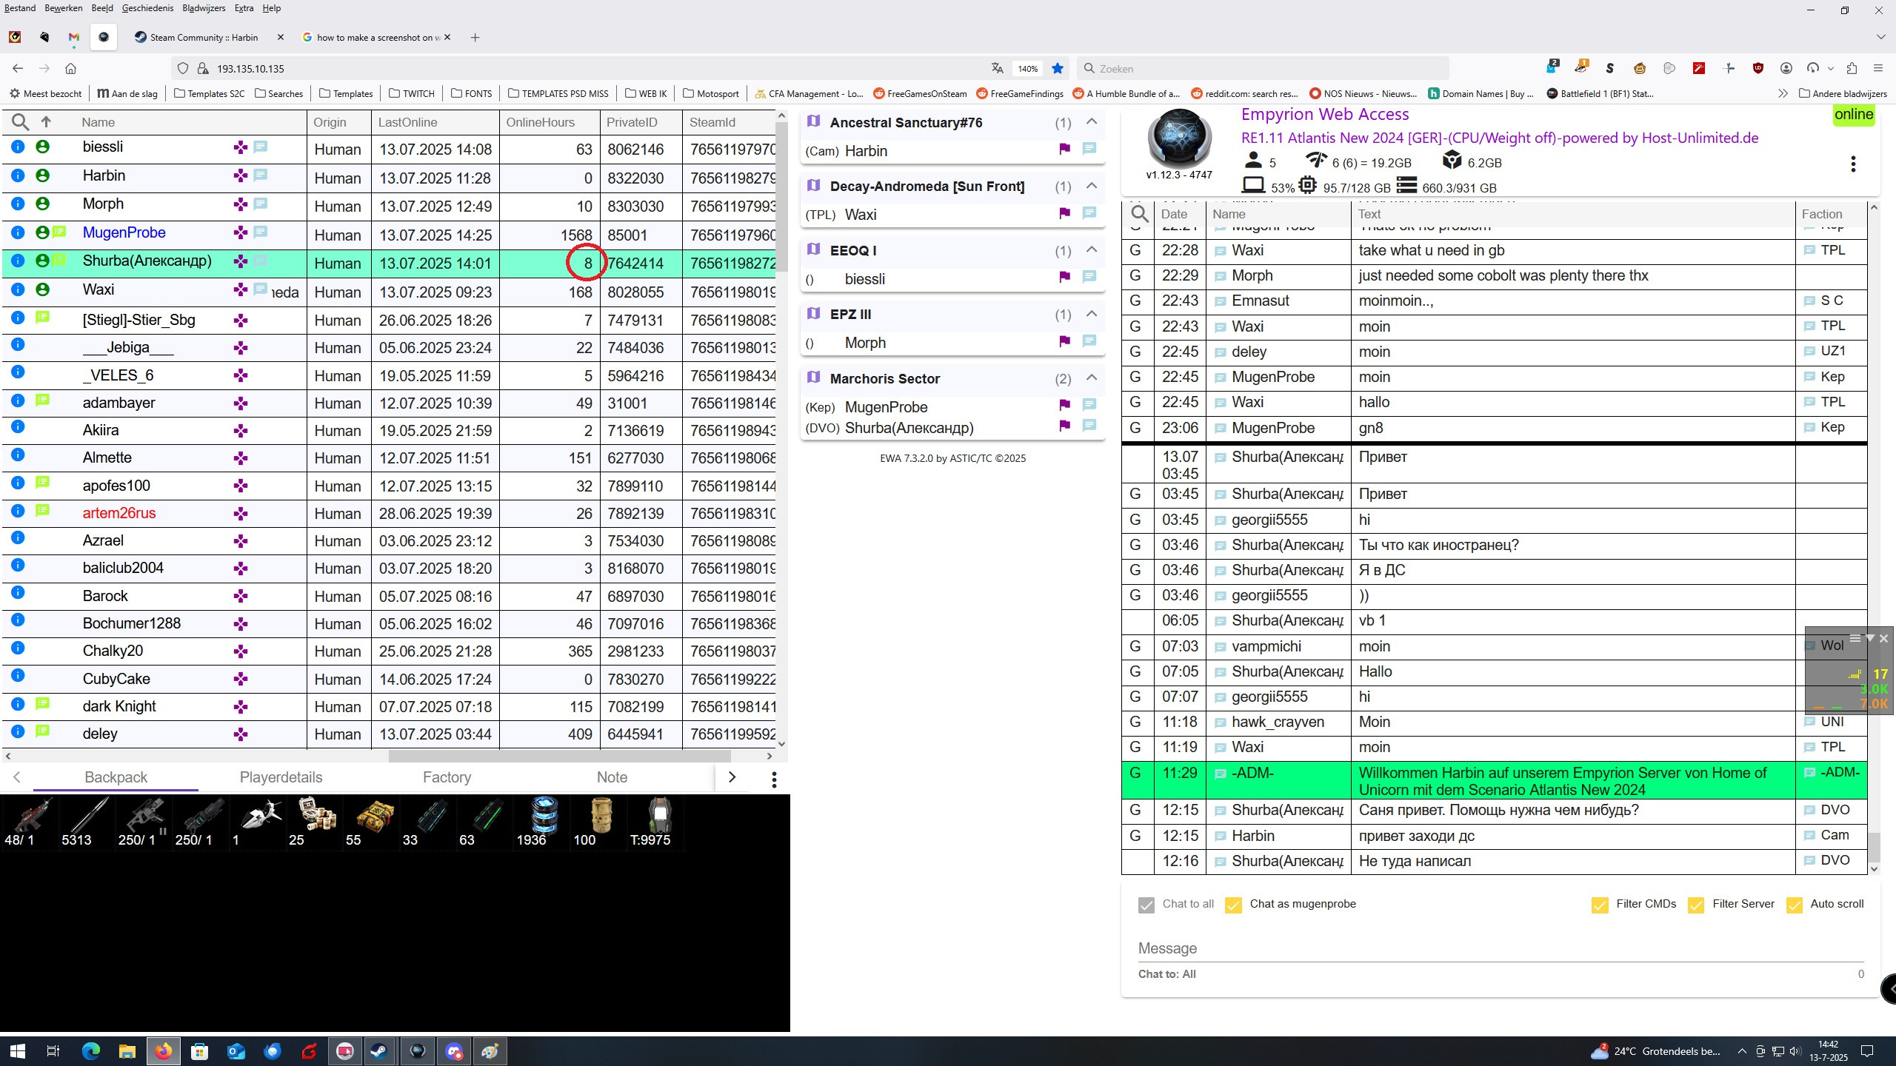This screenshot has height=1066, width=1896.
Task: Click the info icon next to biessli
Action: [x=18, y=147]
